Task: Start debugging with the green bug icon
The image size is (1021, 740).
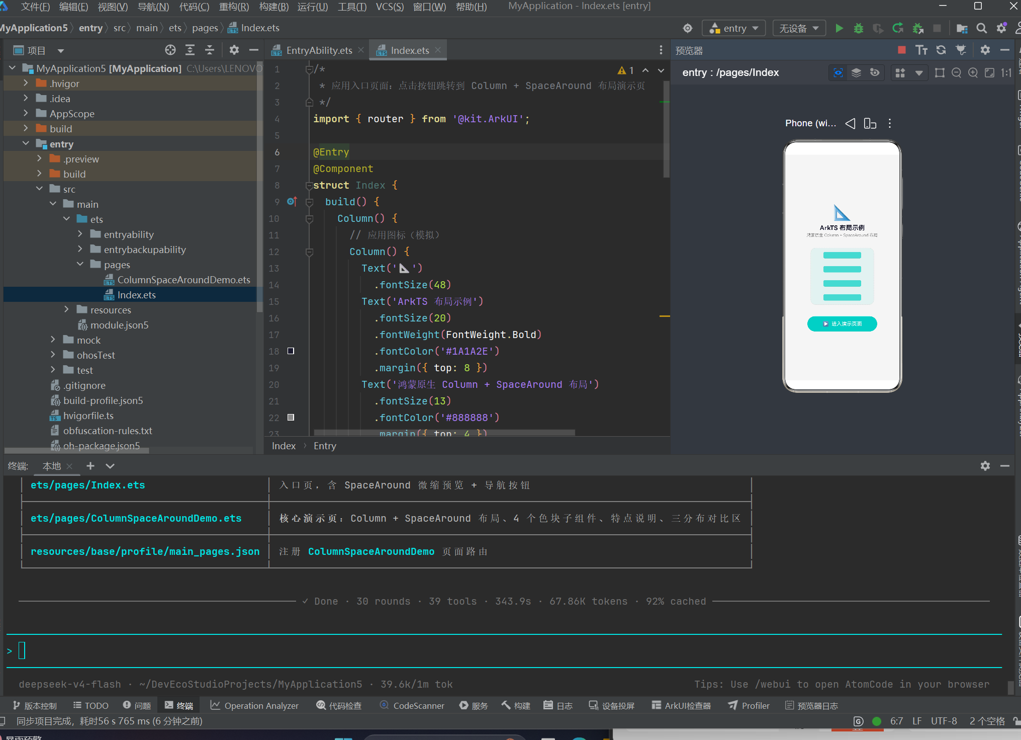Action: point(859,28)
